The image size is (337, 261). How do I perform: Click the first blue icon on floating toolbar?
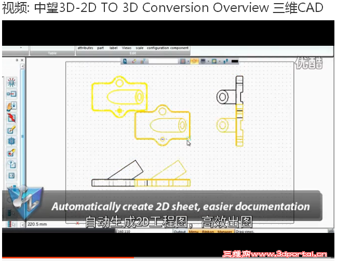tap(125, 61)
